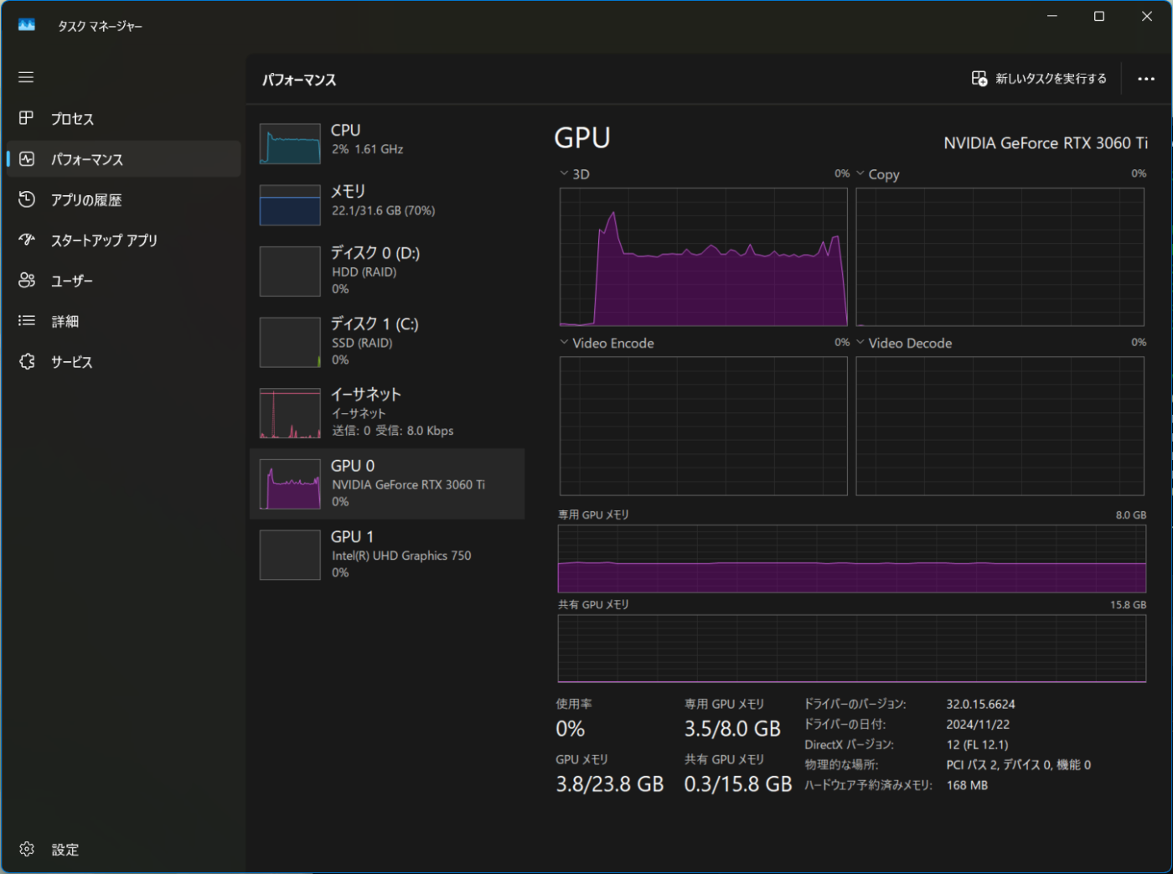The image size is (1173, 874).
Task: Click the サービス puzzle icon
Action: (27, 361)
